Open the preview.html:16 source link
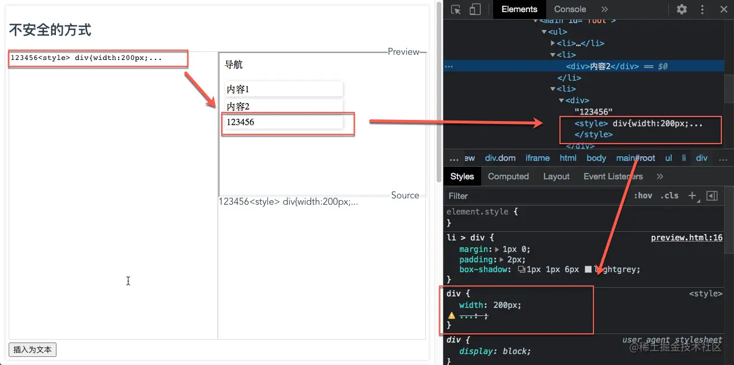The width and height of the screenshot is (734, 365). (686, 237)
